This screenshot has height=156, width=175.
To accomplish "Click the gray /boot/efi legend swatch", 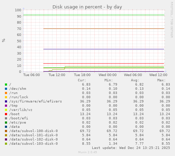I will pyautogui.click(x=6, y=118).
